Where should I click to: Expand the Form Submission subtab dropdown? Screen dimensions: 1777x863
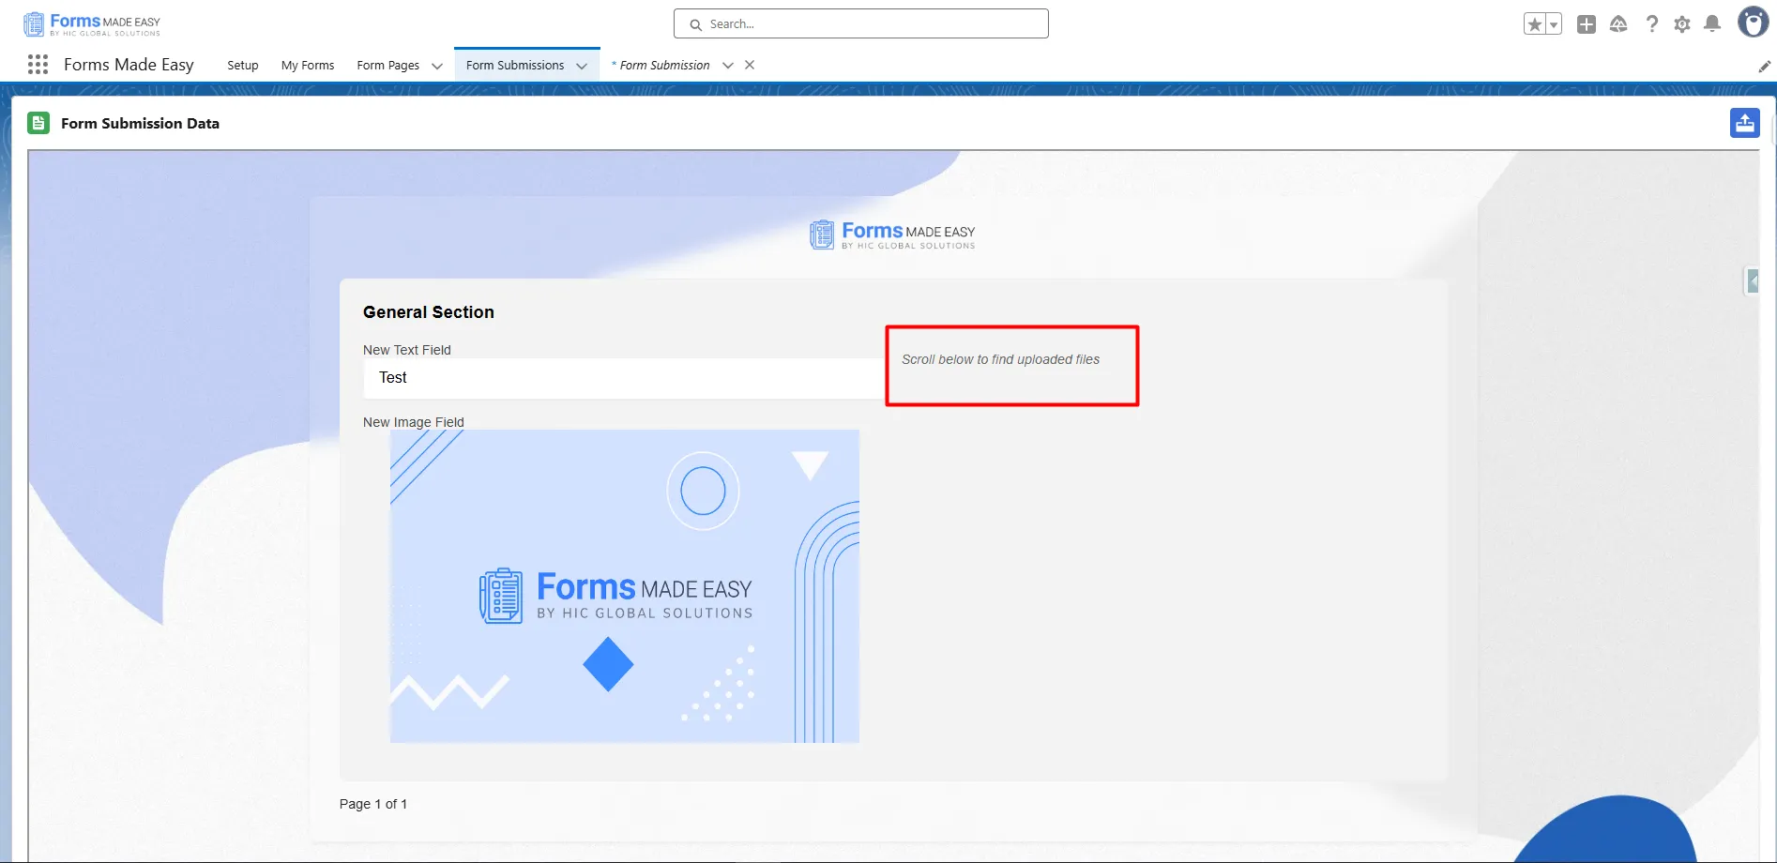[x=728, y=66]
